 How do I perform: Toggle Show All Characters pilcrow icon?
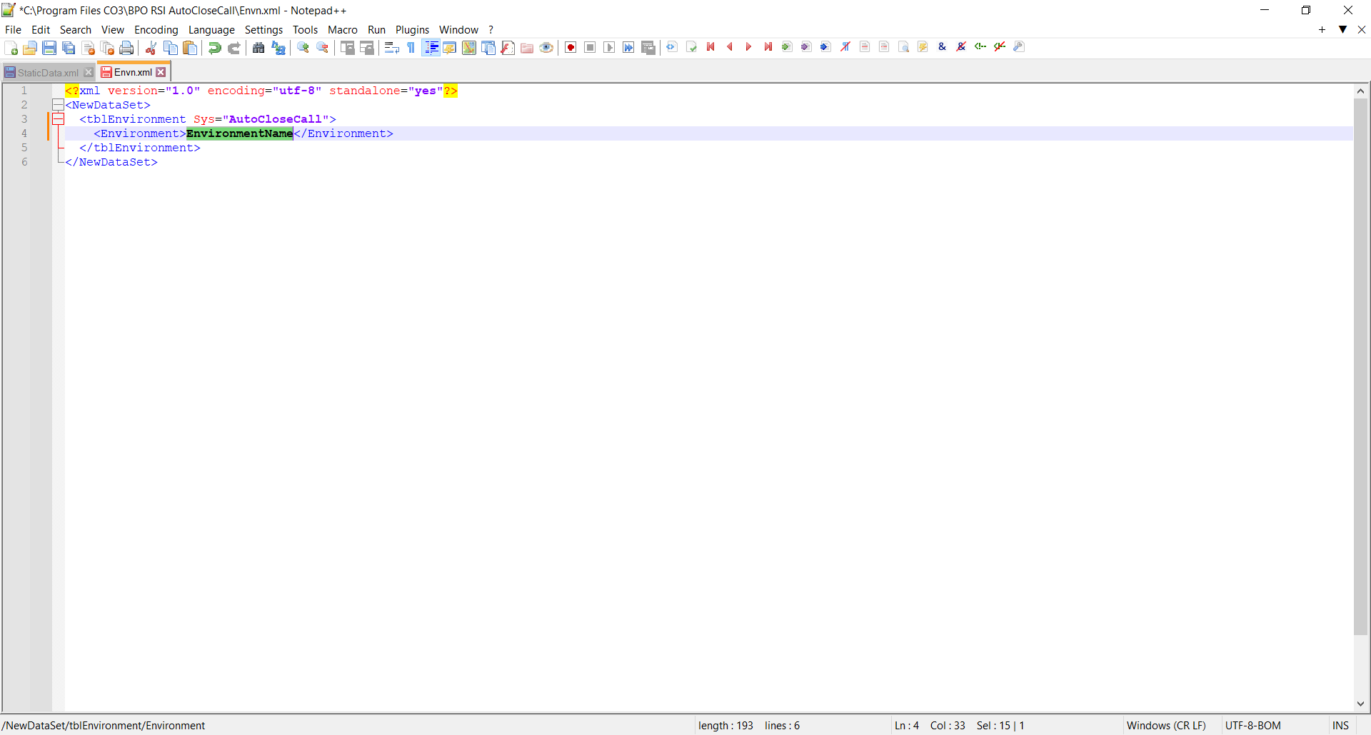[x=411, y=48]
